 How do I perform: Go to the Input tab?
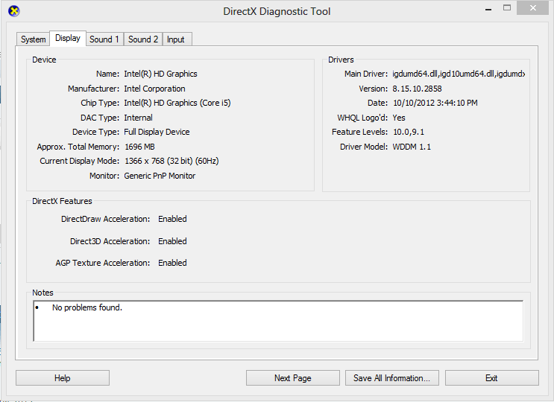coord(176,39)
